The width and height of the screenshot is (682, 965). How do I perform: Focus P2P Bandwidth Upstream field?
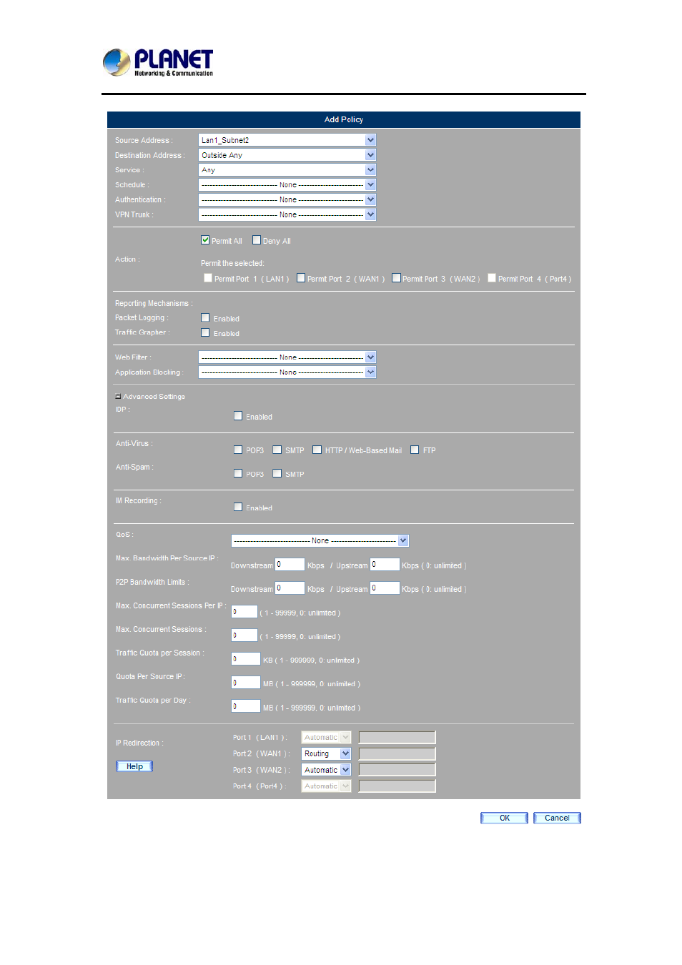click(x=385, y=588)
